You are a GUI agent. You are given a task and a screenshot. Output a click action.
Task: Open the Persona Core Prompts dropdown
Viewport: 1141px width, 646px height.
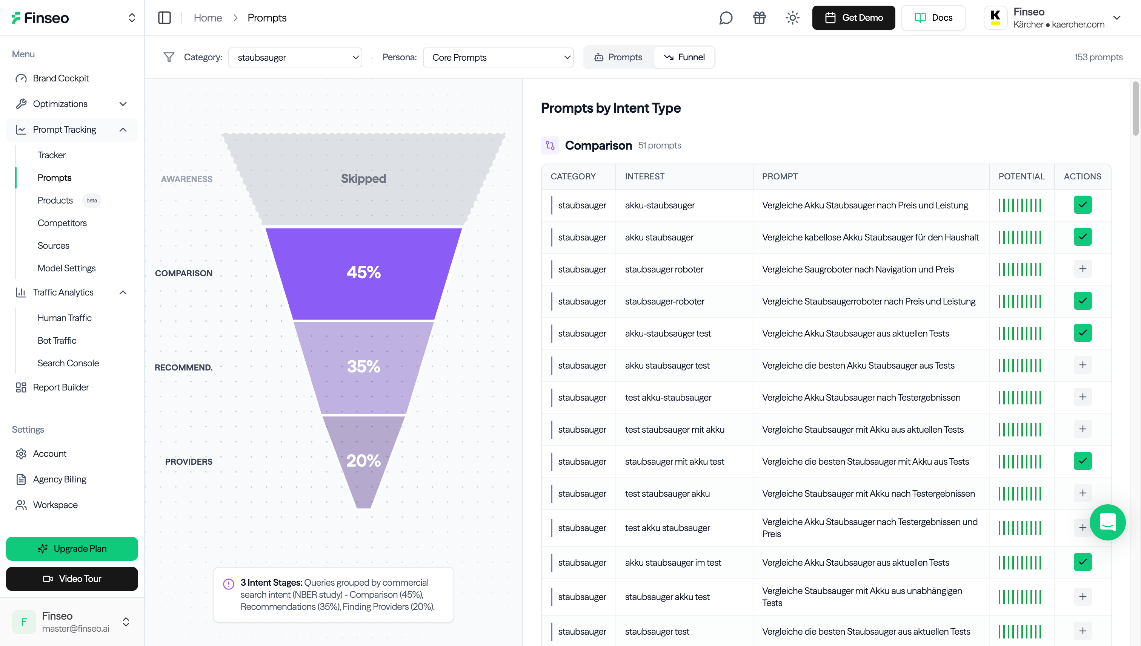point(498,57)
